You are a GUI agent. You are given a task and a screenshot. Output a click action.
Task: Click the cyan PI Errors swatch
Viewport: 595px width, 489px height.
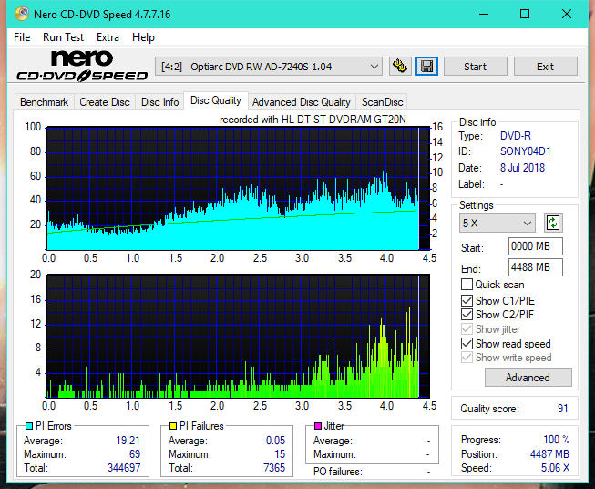[29, 426]
